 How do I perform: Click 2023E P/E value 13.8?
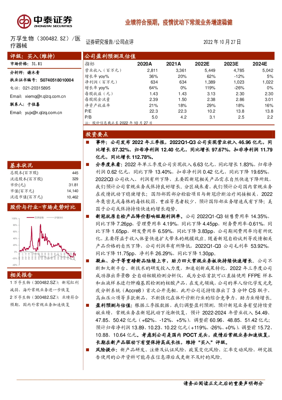point(240,111)
